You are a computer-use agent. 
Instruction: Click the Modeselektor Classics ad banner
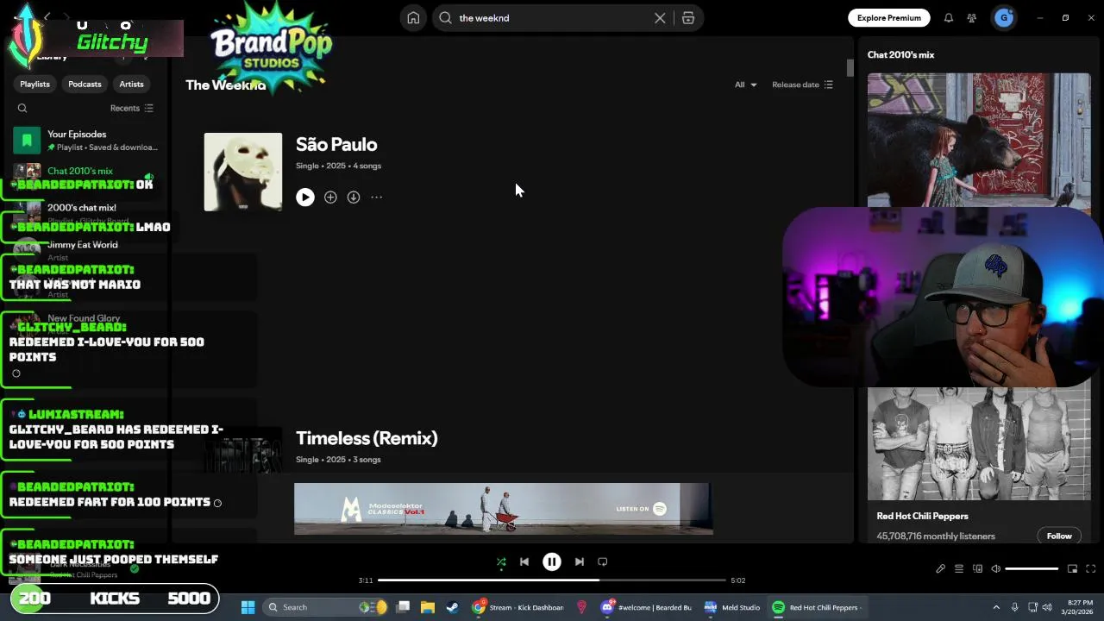504,509
